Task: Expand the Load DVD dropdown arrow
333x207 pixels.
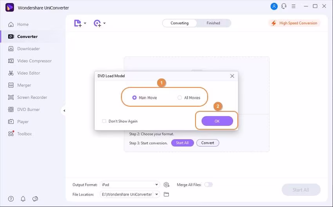Action: click(x=105, y=23)
